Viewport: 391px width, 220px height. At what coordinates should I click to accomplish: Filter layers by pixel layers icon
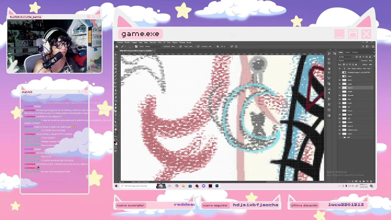tap(356, 57)
